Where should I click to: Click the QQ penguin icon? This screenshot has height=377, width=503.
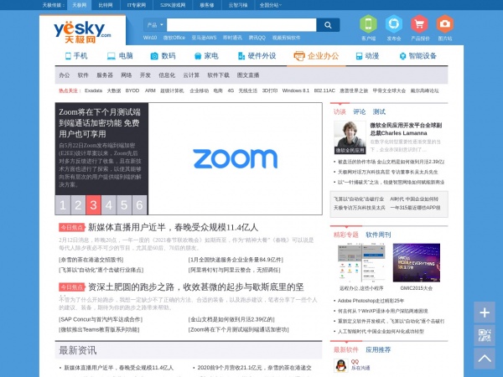click(341, 365)
